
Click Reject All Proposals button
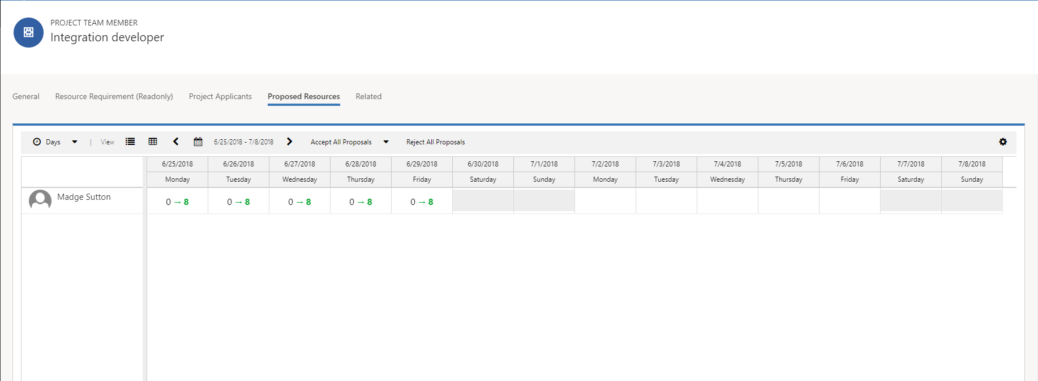(x=435, y=142)
